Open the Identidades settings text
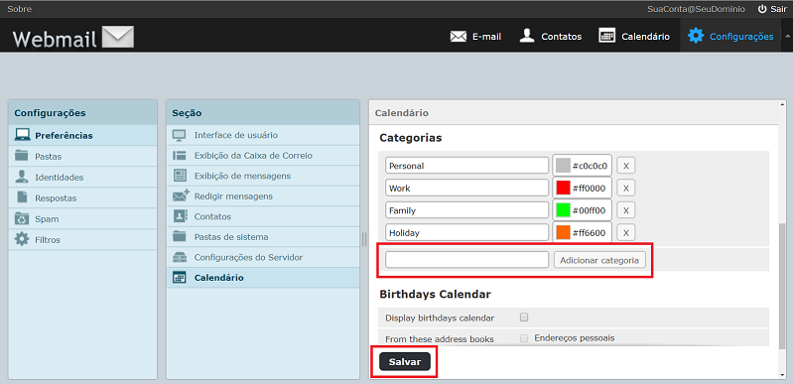This screenshot has height=384, width=793. (60, 177)
